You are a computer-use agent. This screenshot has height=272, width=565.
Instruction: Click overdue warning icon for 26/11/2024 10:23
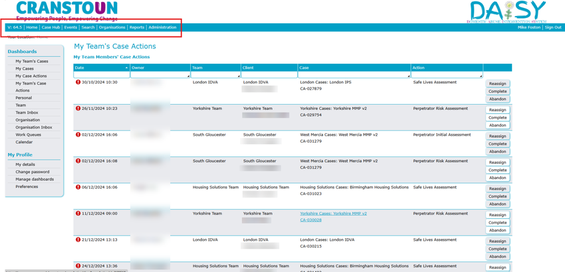[78, 109]
